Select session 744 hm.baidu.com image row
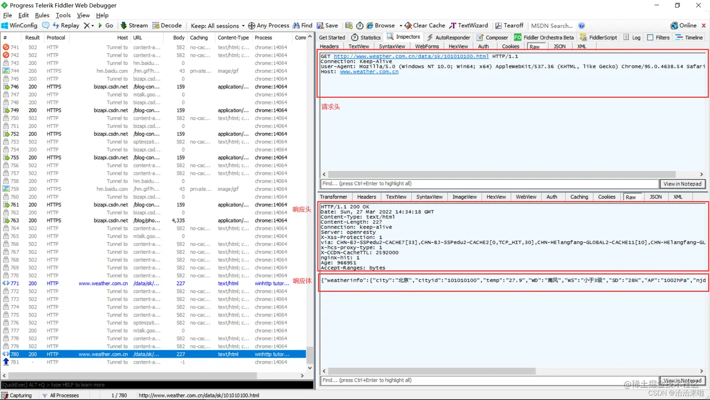This screenshot has width=710, height=400. click(154, 71)
